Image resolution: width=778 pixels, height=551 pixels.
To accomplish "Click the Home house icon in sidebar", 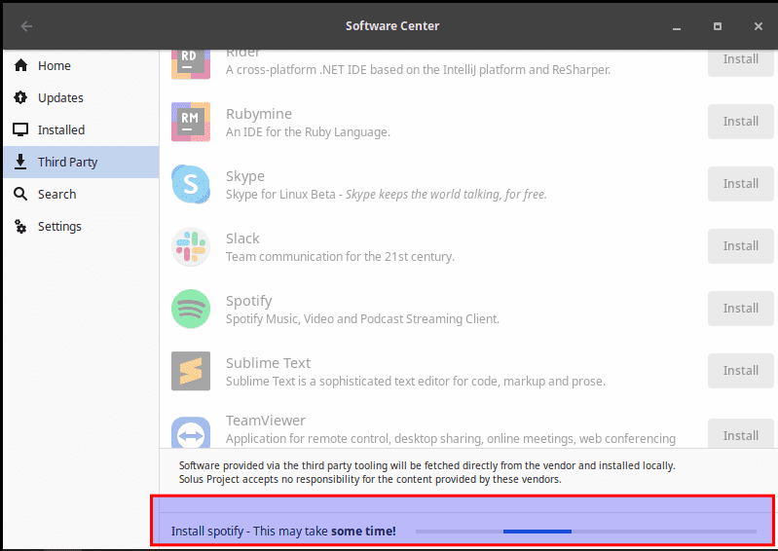I will tap(20, 65).
